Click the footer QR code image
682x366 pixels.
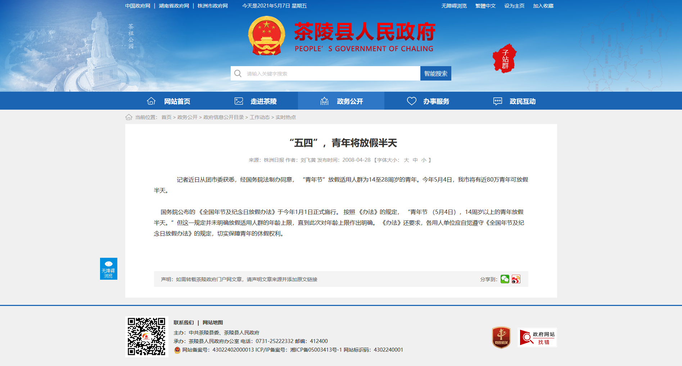(x=146, y=337)
